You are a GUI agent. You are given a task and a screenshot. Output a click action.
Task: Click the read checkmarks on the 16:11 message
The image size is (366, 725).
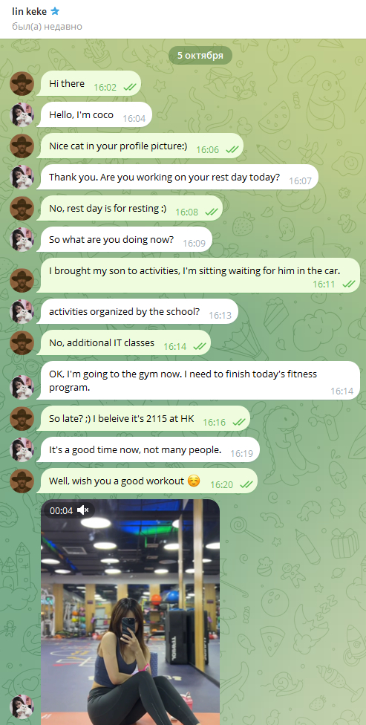tap(348, 285)
